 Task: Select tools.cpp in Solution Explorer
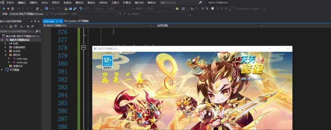pos(22,62)
